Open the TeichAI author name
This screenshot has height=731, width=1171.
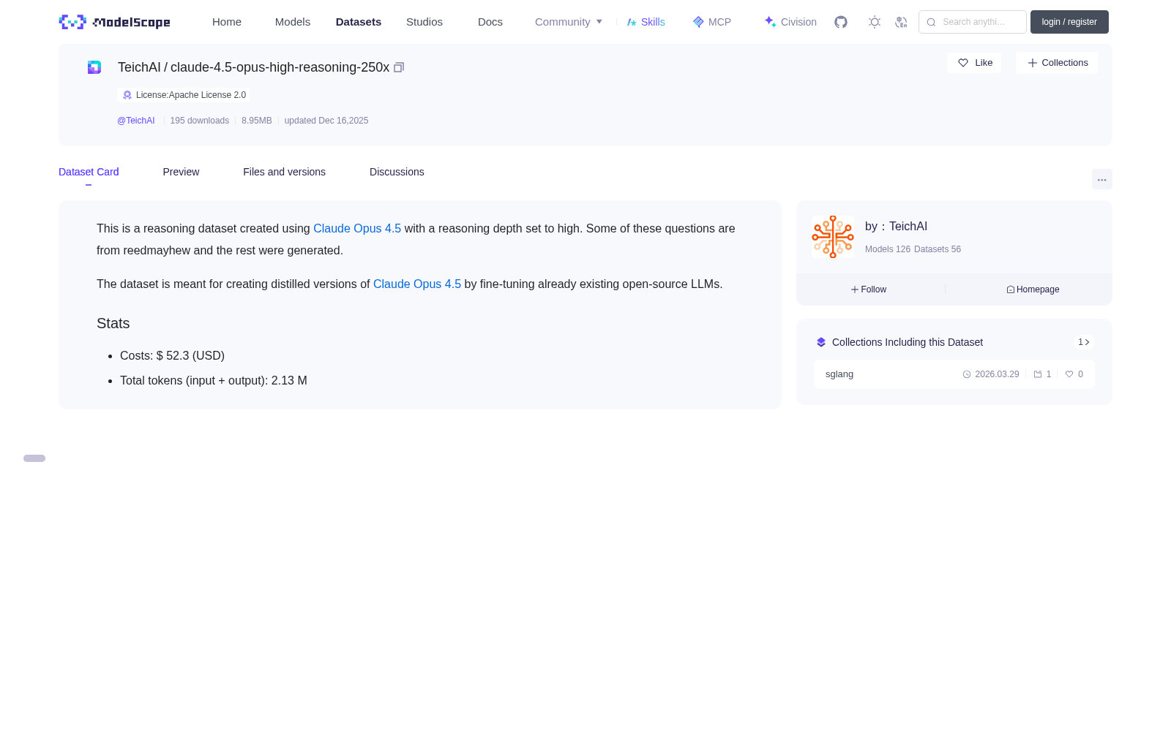tap(908, 227)
